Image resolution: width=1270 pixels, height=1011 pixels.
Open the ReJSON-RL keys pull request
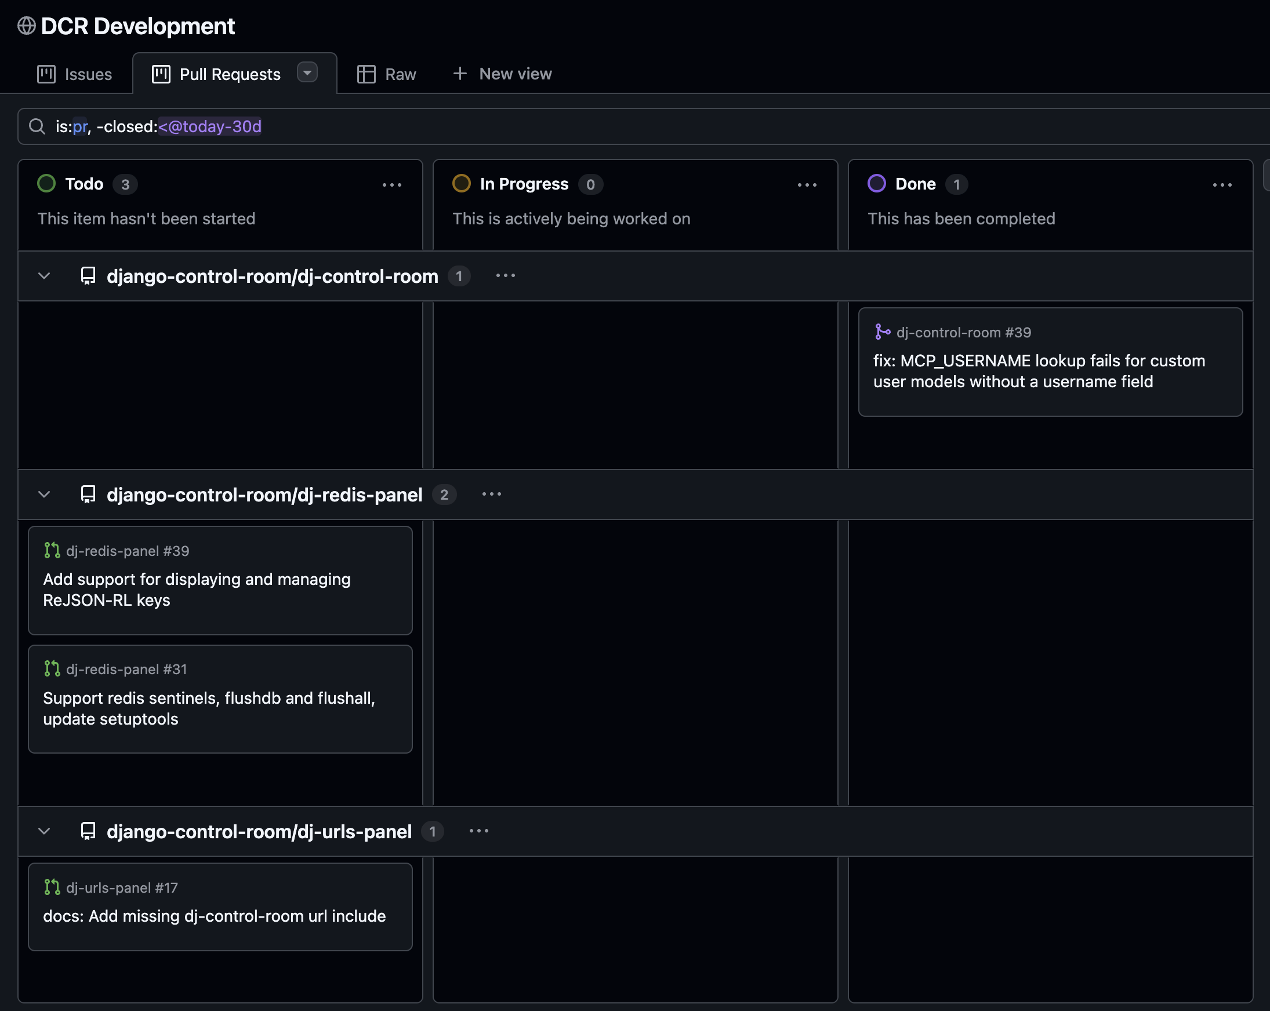pos(197,590)
